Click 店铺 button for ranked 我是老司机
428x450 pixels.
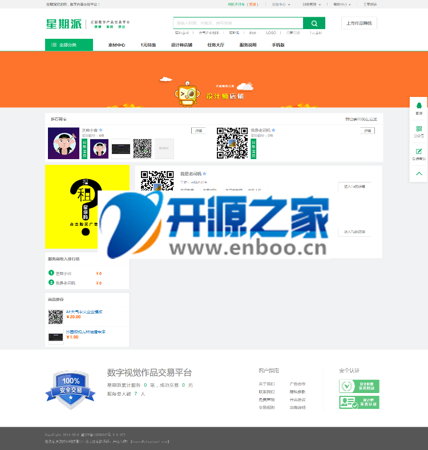pos(368,131)
